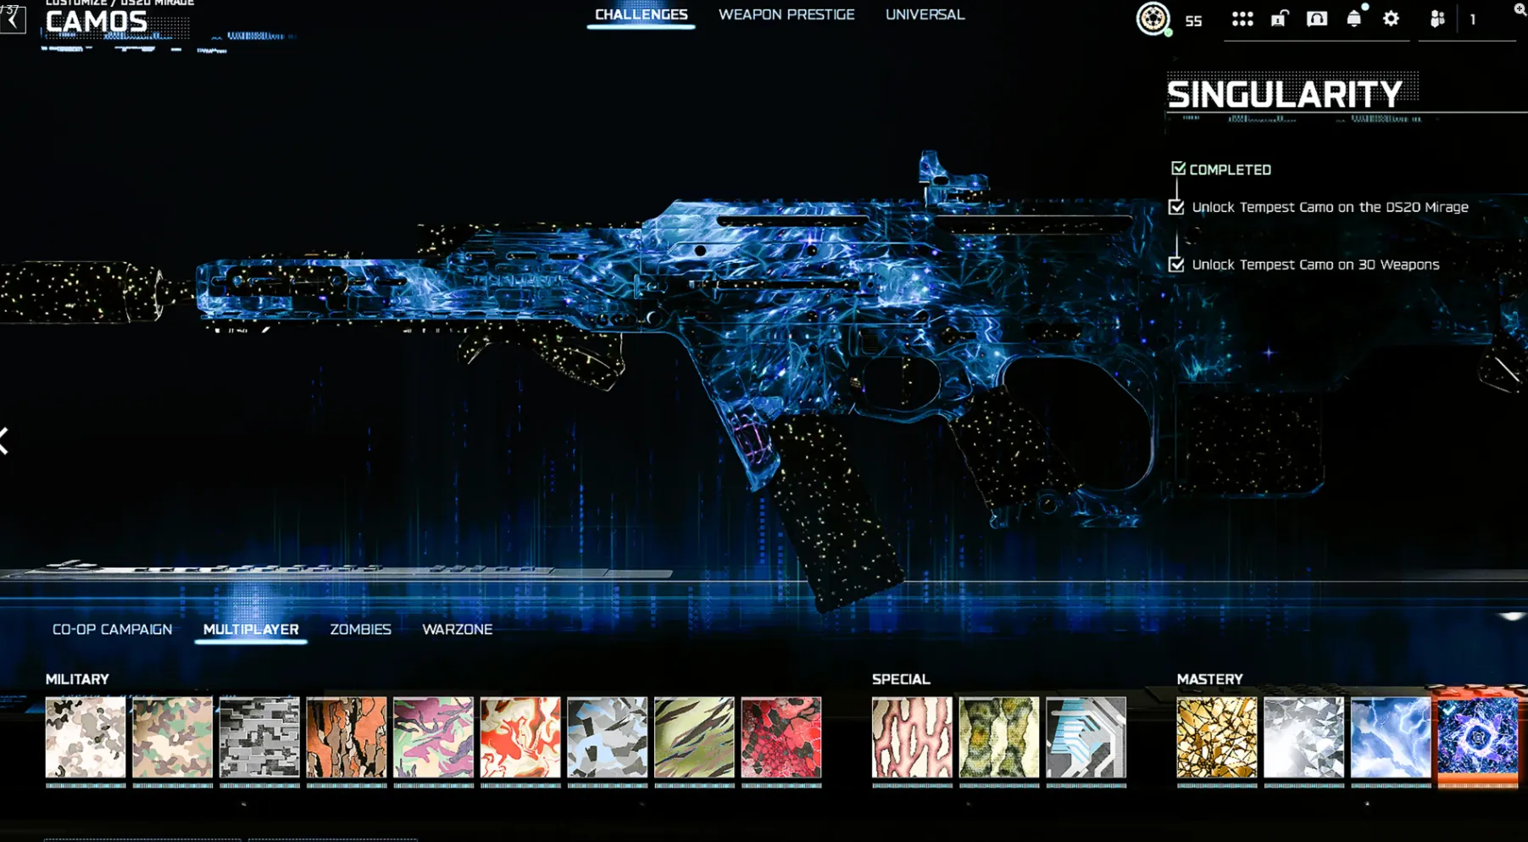Switch to the Universal tab
The height and width of the screenshot is (842, 1528).
925,14
